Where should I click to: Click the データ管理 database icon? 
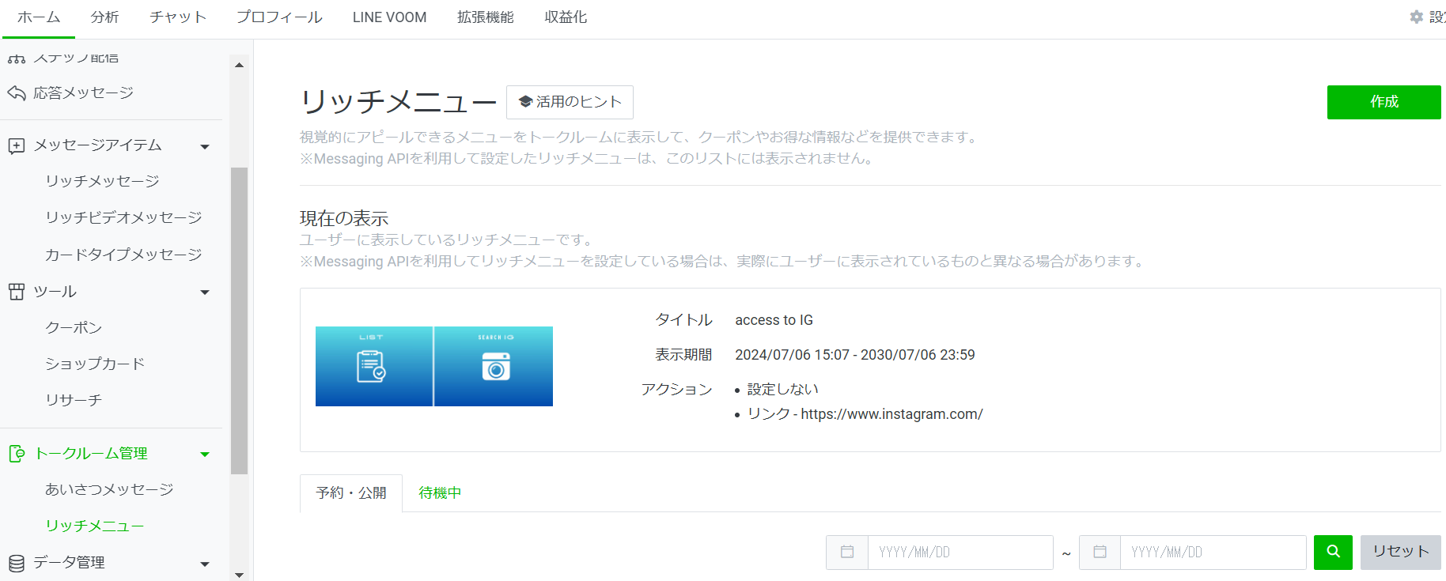coord(17,563)
